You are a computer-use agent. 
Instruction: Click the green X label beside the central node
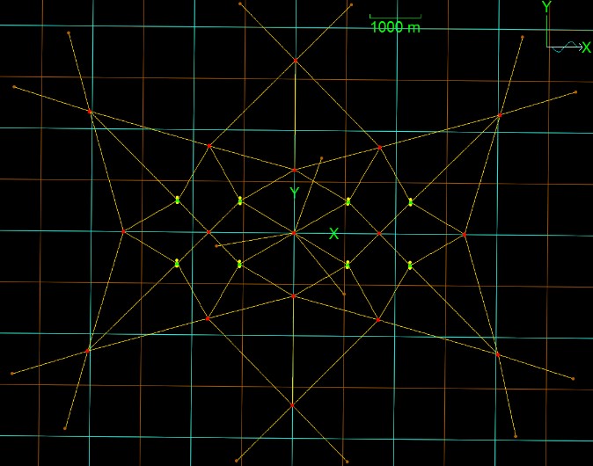[333, 234]
